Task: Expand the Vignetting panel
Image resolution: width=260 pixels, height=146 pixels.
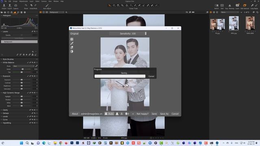Action: pos(2,123)
